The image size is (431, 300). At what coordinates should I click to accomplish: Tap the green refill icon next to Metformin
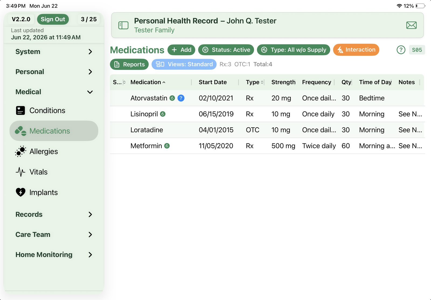pos(167,146)
